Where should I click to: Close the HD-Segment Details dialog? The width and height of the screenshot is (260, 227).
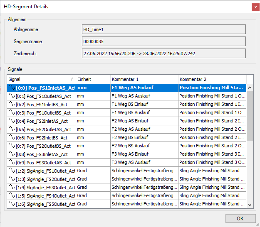(254, 7)
